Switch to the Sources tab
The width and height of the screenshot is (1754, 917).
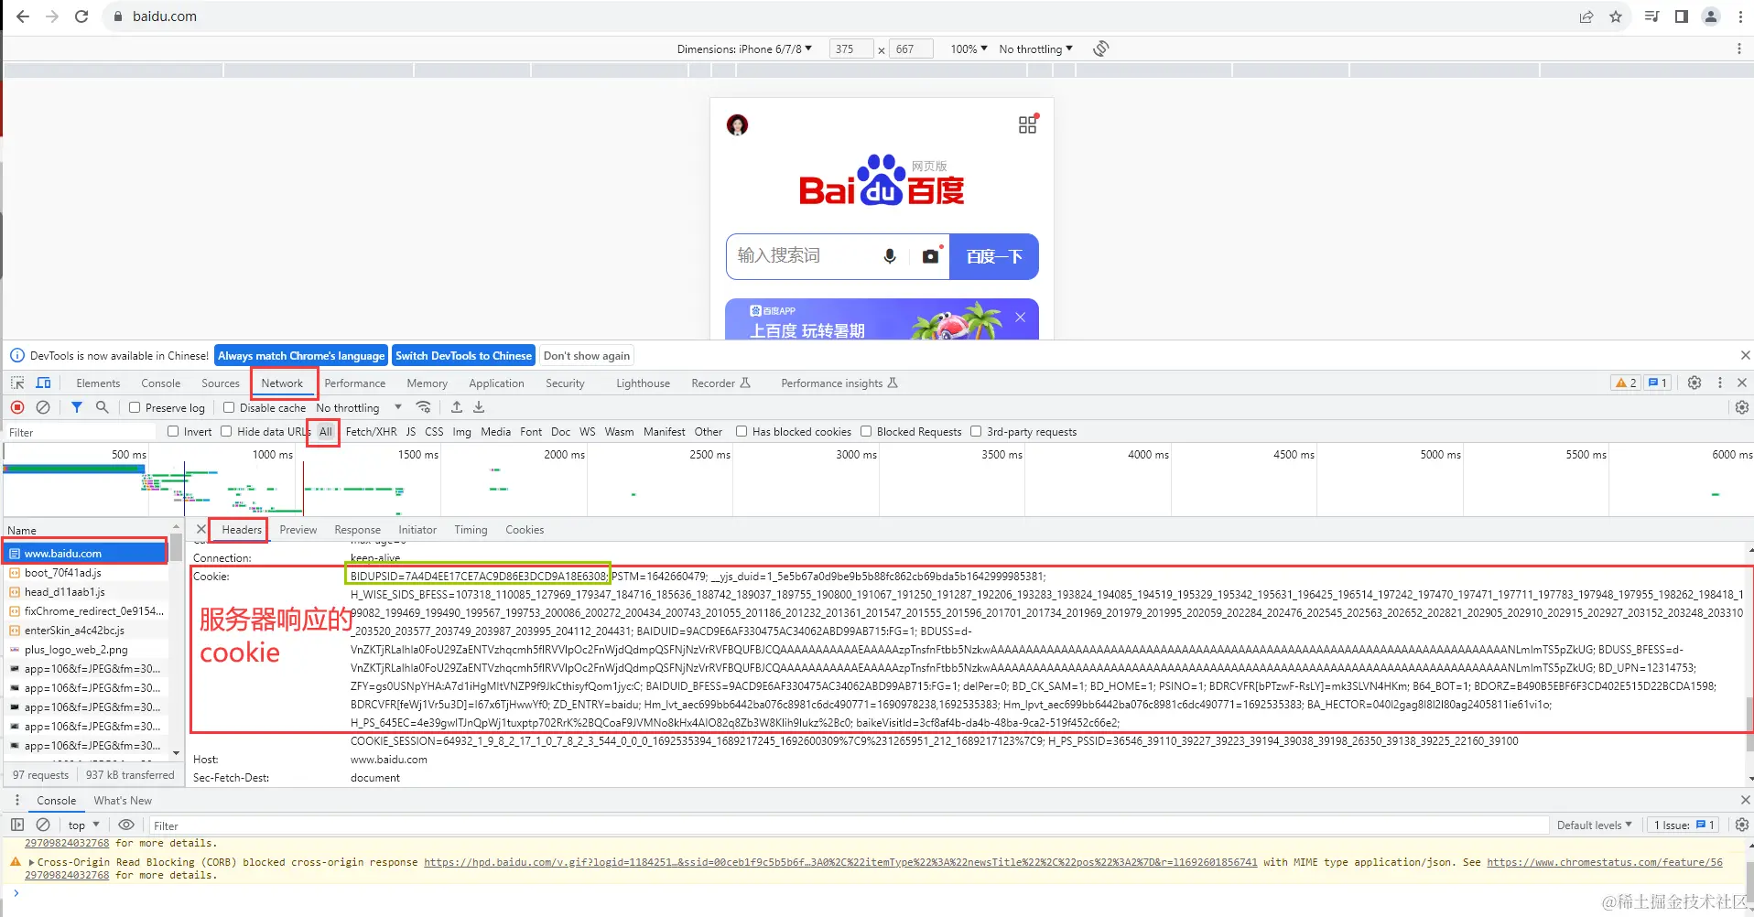coord(221,383)
